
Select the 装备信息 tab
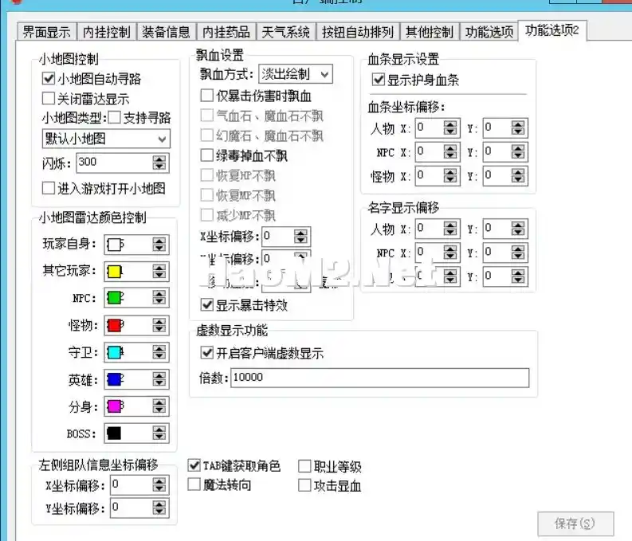coord(166,32)
